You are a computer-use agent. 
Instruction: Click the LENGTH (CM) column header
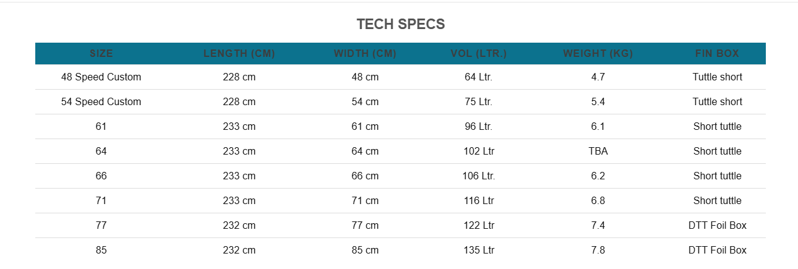point(239,54)
